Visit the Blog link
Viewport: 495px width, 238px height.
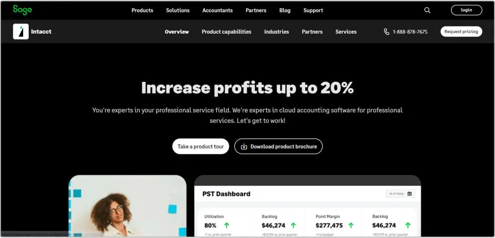point(285,10)
